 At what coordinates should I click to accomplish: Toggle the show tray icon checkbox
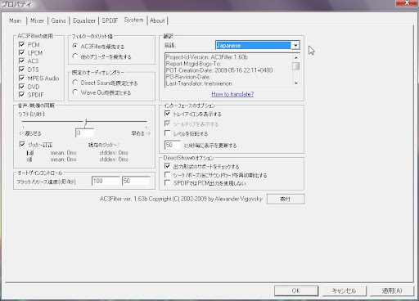click(168, 114)
